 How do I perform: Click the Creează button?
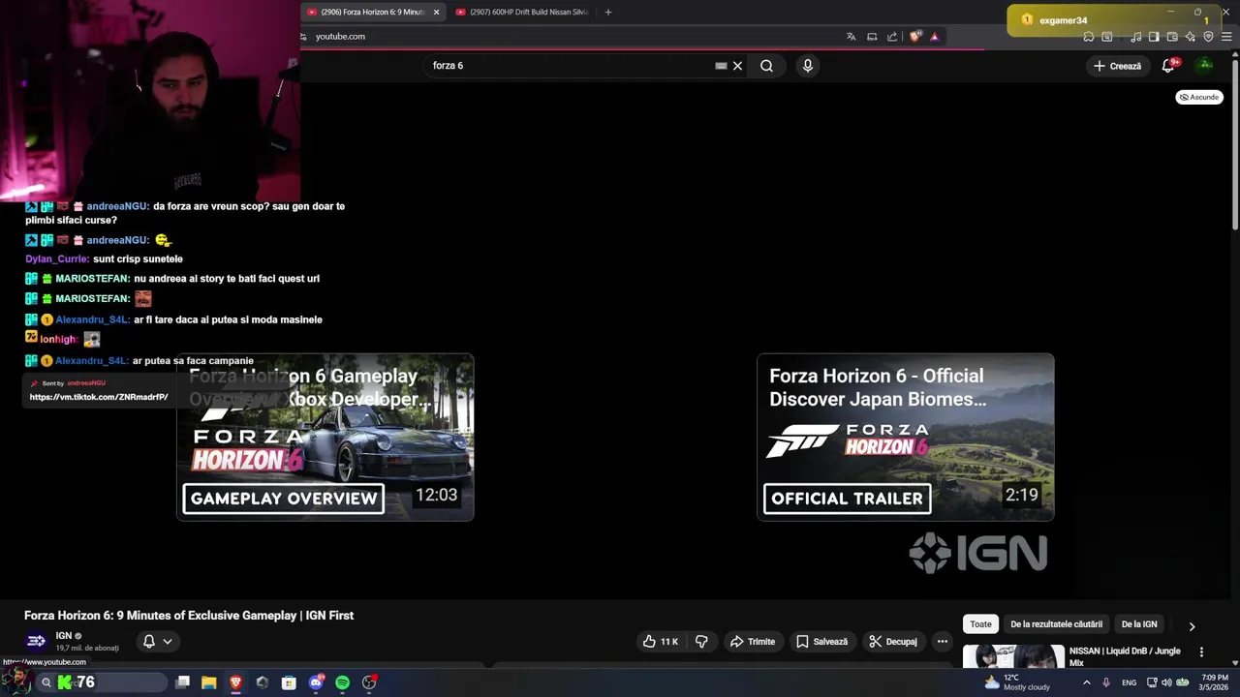point(1118,66)
